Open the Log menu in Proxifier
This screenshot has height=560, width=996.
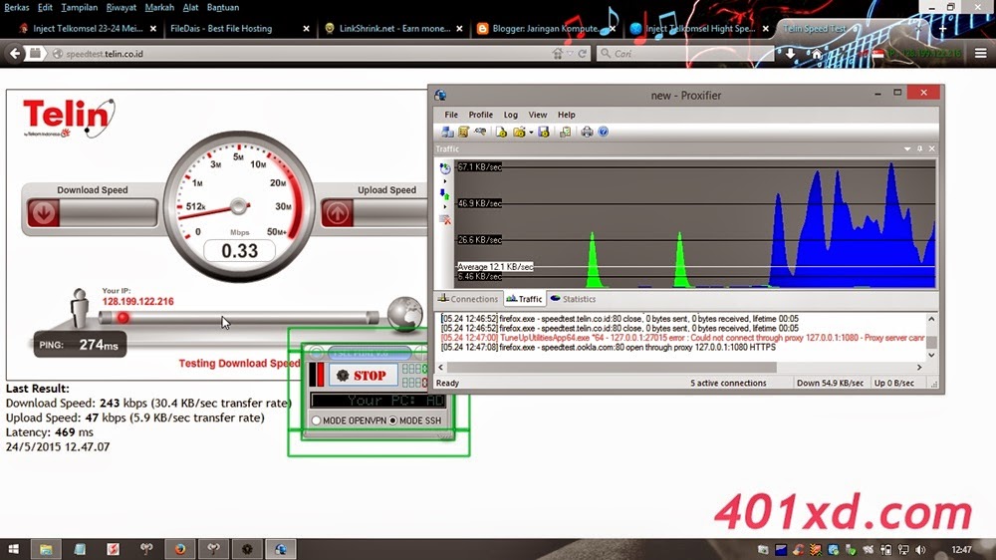(510, 115)
